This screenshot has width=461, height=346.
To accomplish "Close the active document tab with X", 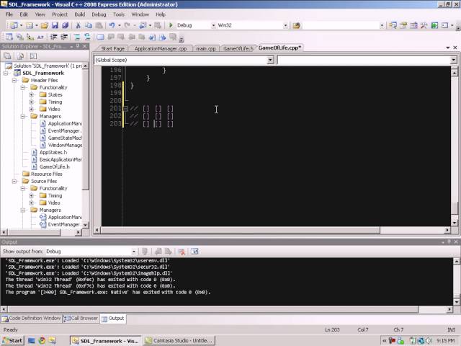I will click(x=455, y=48).
